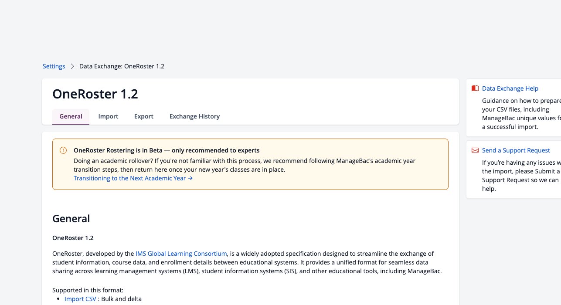Select the Data Exchange: OneRoster 1.2 breadcrumb
Screen dimensions: 561x305
click(122, 66)
